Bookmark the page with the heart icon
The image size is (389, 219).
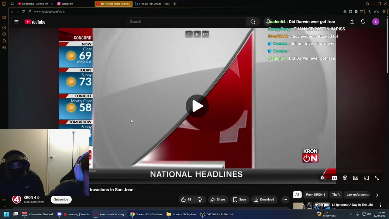tap(361, 12)
